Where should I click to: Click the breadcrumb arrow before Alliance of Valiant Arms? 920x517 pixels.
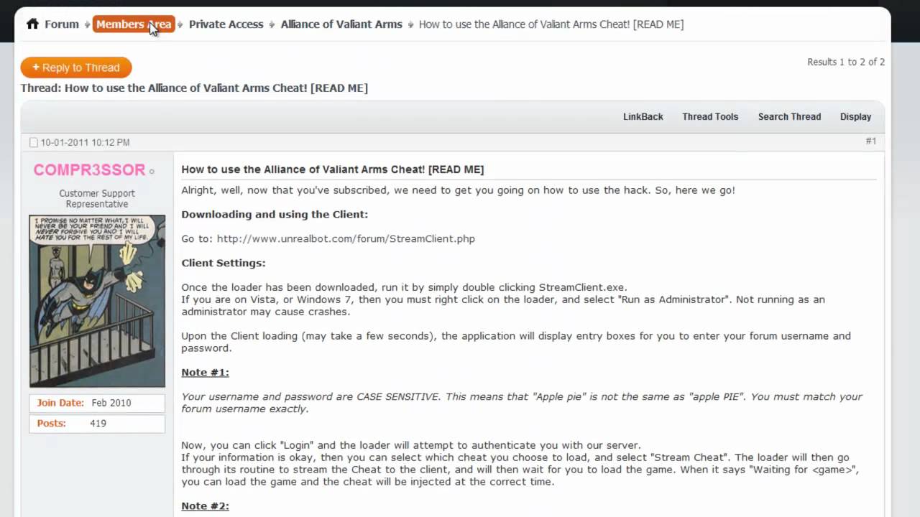(272, 24)
